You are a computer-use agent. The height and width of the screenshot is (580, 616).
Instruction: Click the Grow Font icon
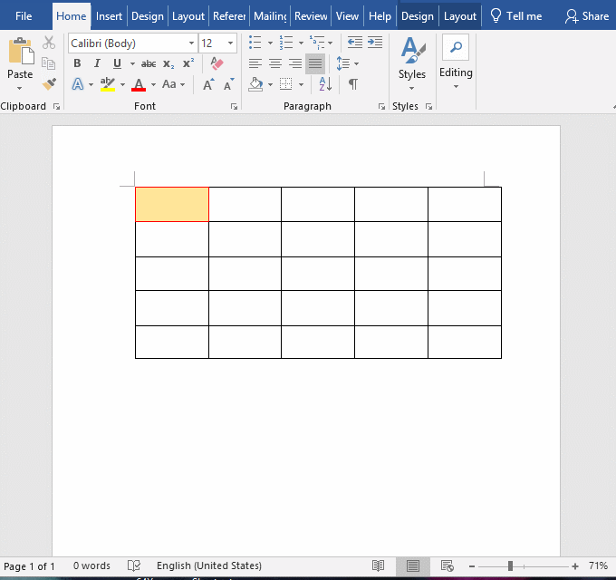tap(208, 84)
